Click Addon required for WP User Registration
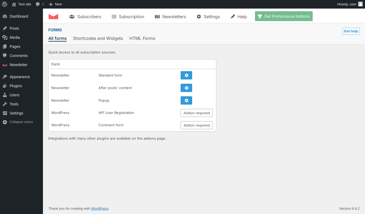Viewport: 365px width, 214px height. click(196, 113)
